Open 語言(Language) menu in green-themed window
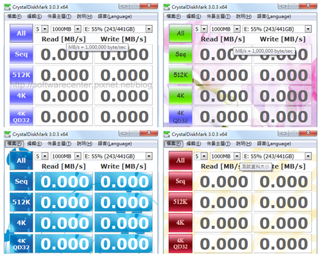The image size is (321, 257). (274, 17)
